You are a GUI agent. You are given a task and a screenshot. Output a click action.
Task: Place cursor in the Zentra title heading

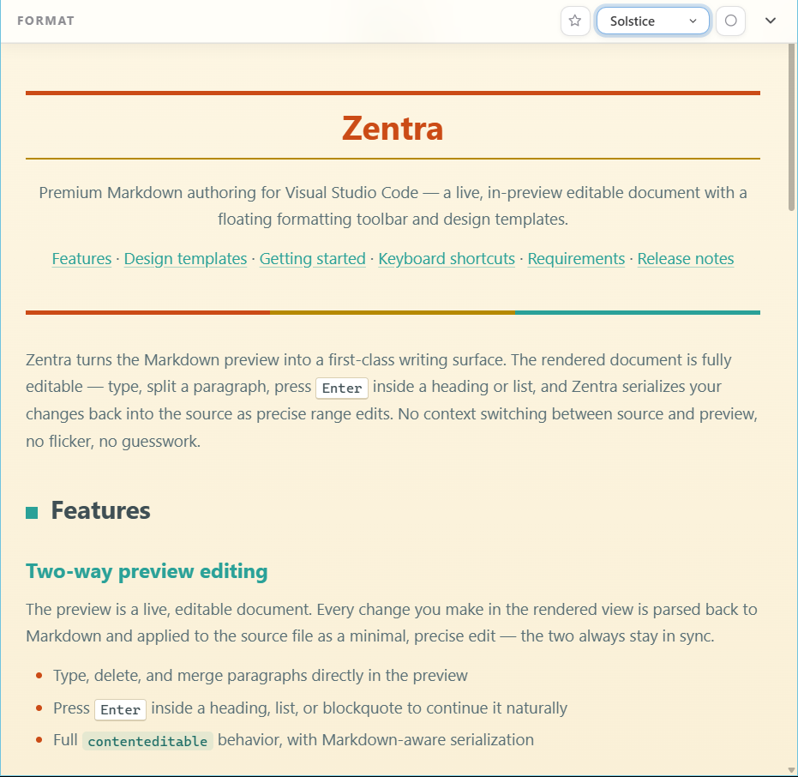tap(393, 128)
